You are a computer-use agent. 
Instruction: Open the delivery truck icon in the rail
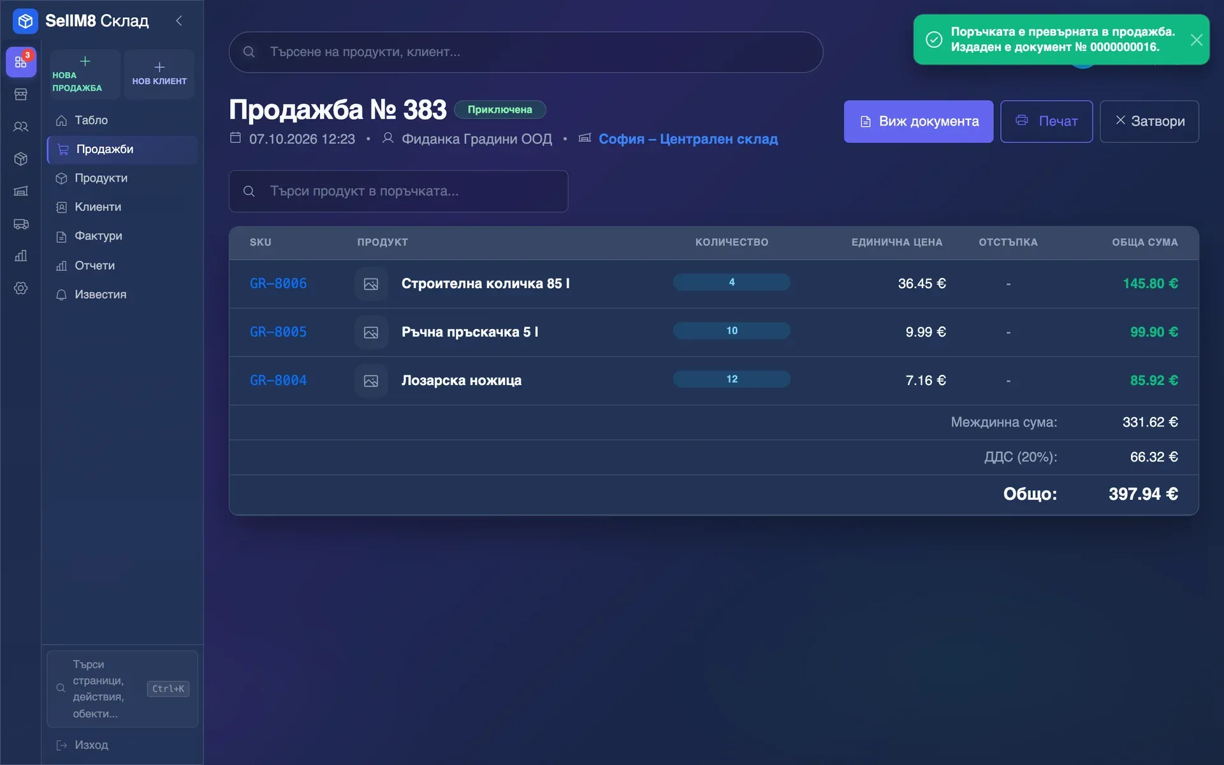click(21, 224)
